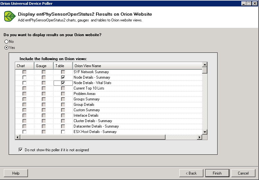Select the SYF Network Summary row

pos(109,72)
